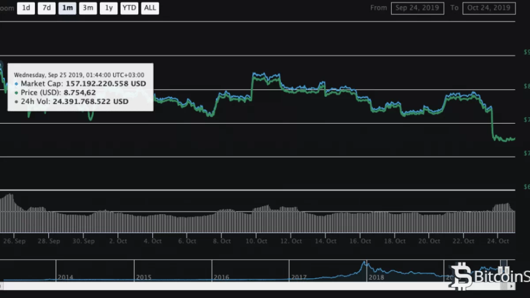This screenshot has width=530, height=298.
Task: Choose the 3m zoom range
Action: click(x=88, y=8)
